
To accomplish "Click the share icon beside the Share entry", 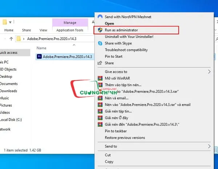I will [x=100, y=63].
